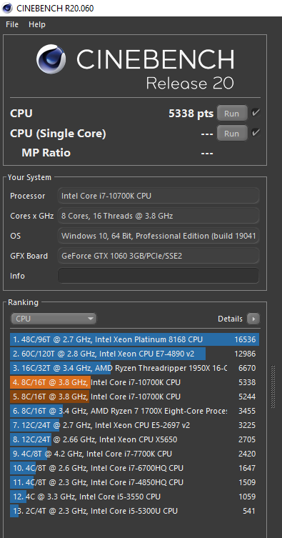
Task: Click the Processor field showing i7-10700K
Action: click(x=158, y=196)
